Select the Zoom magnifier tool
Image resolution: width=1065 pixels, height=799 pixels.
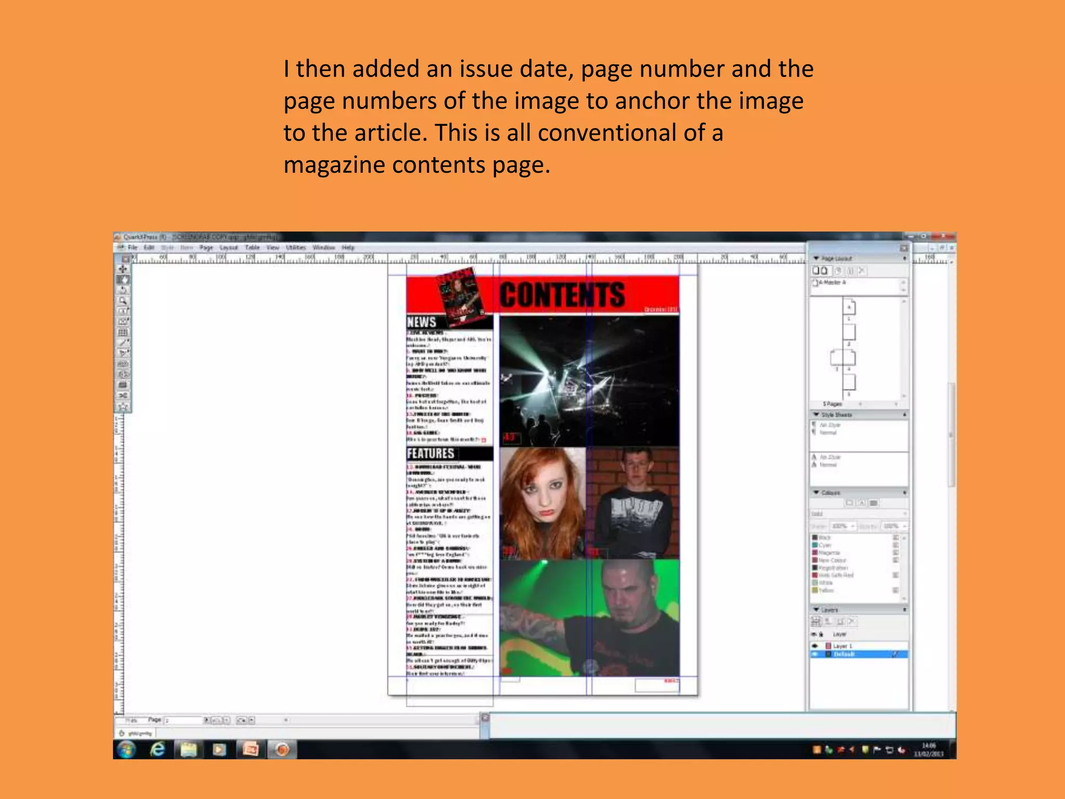123,301
